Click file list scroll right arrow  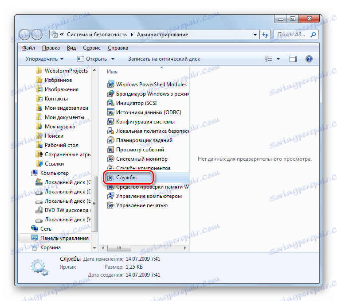click(x=185, y=248)
